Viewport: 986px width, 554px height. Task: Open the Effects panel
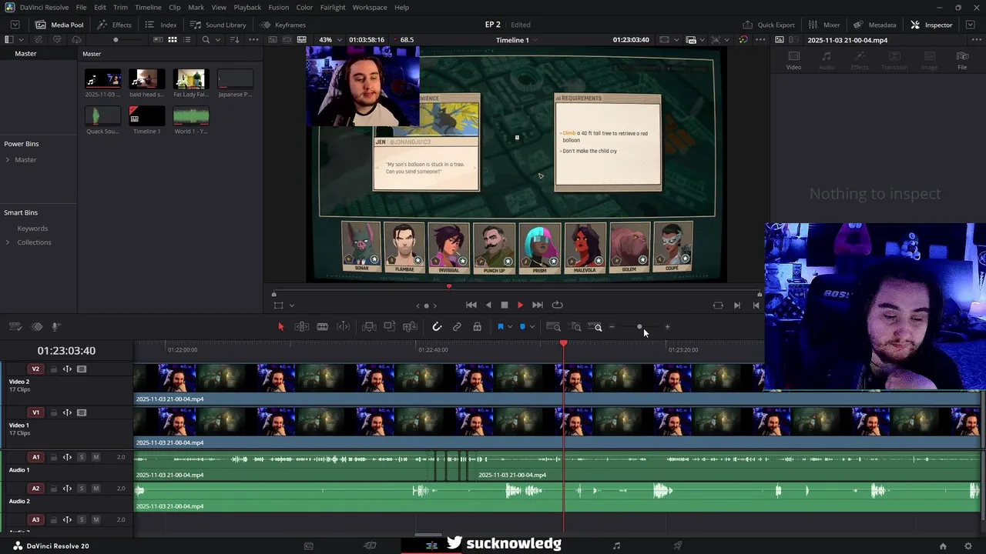pos(114,25)
